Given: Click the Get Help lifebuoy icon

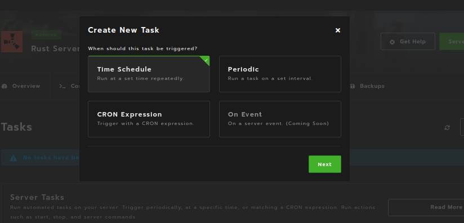Looking at the screenshot, I should pyautogui.click(x=392, y=42).
